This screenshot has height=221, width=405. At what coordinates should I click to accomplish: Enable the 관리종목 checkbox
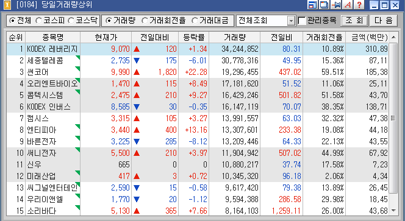pyautogui.click(x=302, y=21)
